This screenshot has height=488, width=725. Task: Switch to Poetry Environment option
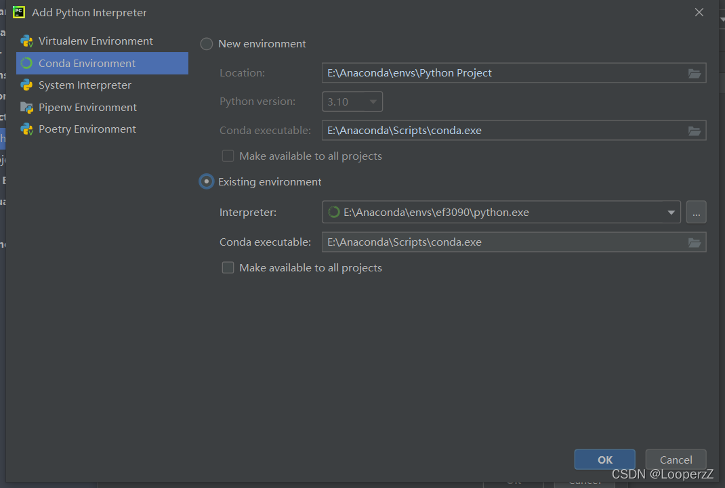[x=102, y=129]
